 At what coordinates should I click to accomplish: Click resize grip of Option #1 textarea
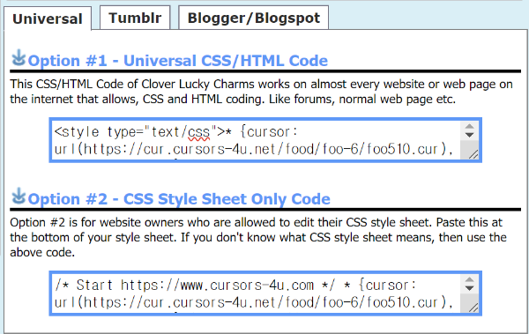[473, 154]
